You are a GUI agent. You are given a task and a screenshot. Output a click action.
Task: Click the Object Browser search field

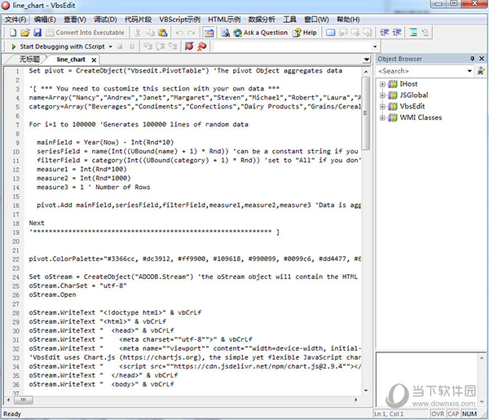tap(419, 71)
